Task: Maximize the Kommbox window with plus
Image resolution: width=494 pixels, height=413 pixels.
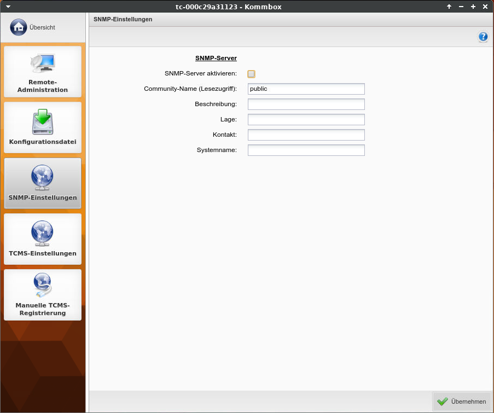Action: point(473,7)
